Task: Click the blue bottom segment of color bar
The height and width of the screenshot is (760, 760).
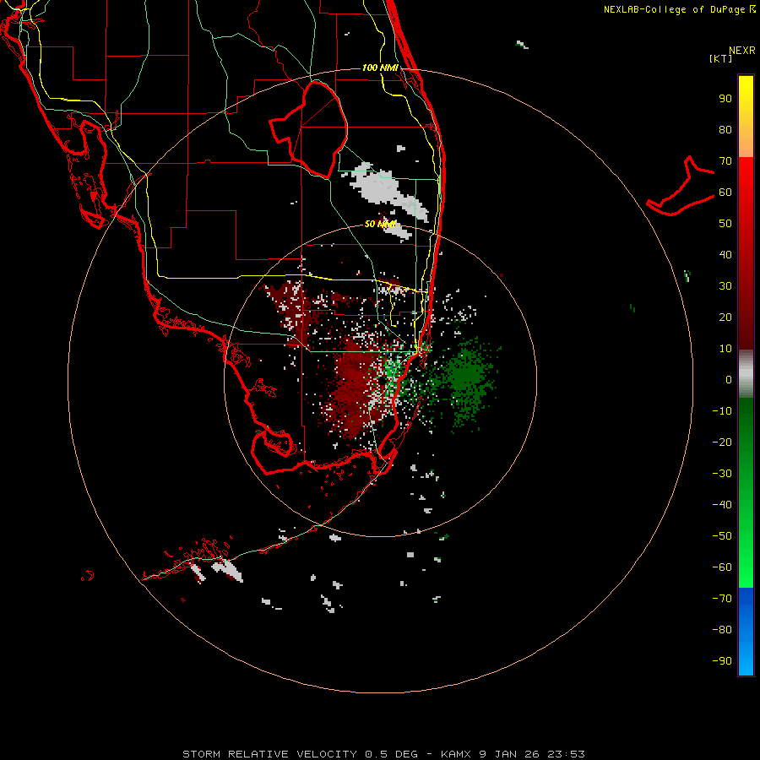Action: pos(746,632)
